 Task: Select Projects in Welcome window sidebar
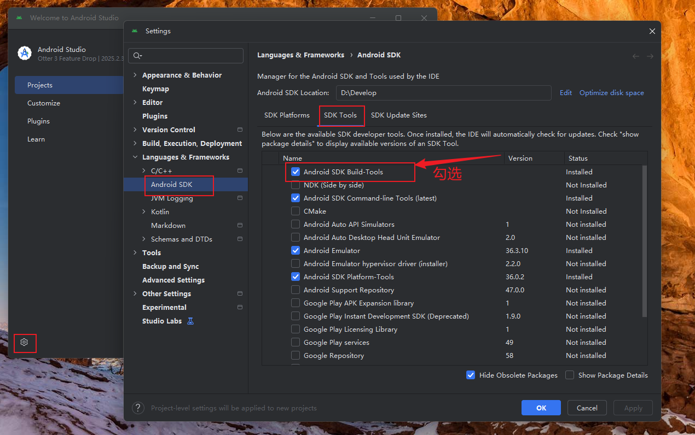pos(69,85)
